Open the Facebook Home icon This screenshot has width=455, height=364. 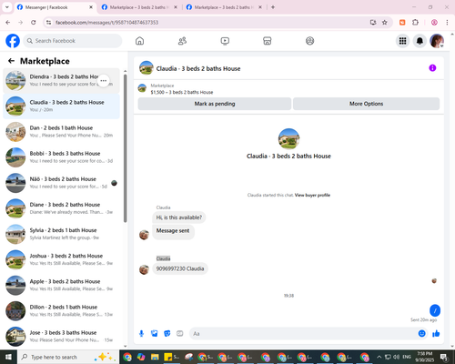(x=139, y=41)
